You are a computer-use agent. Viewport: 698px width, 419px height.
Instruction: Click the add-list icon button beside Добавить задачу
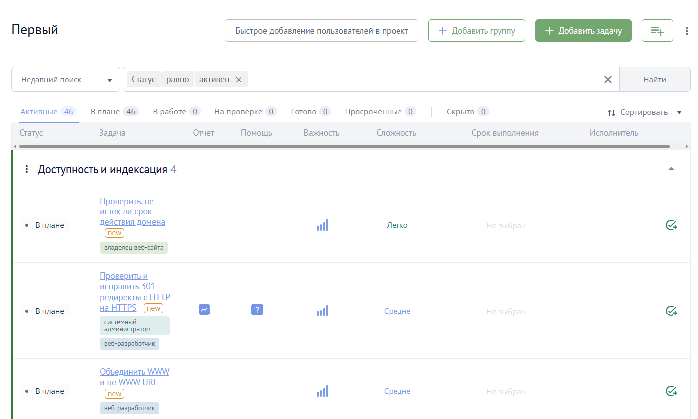657,31
